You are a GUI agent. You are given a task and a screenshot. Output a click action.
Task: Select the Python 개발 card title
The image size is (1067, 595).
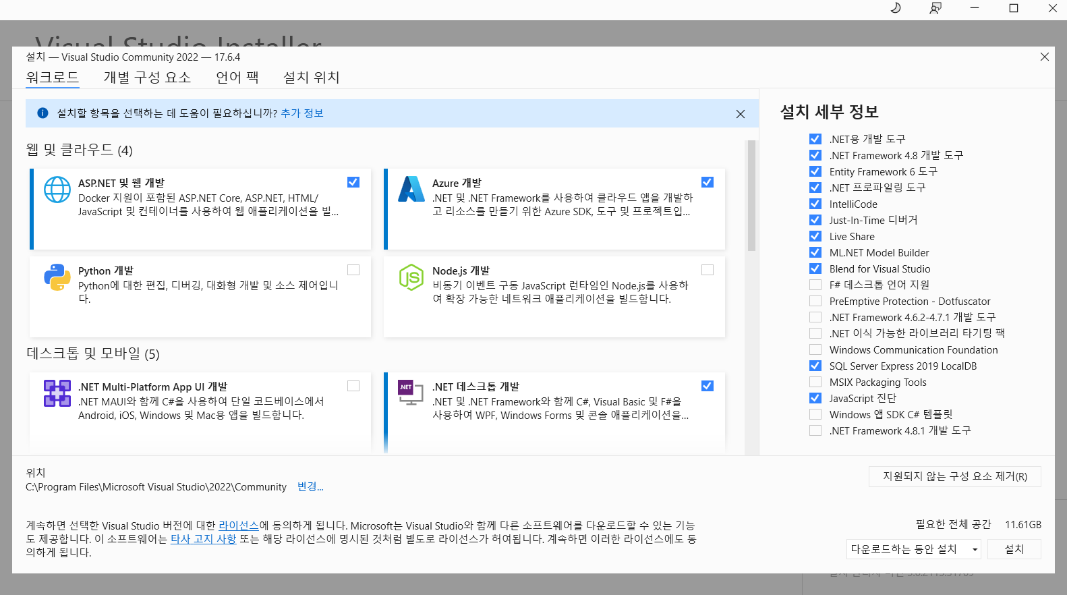point(106,271)
